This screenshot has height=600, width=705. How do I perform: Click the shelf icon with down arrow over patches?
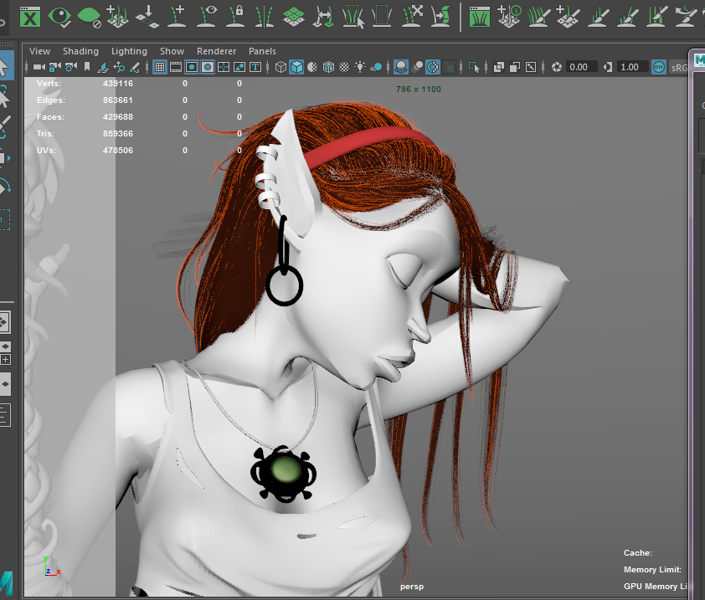(x=147, y=17)
